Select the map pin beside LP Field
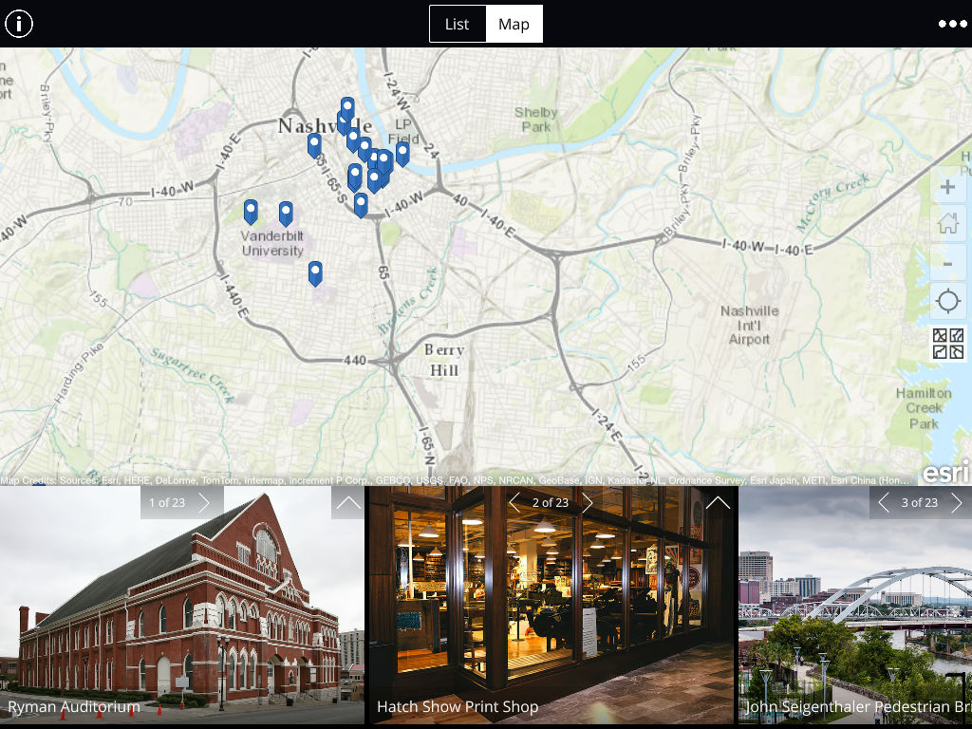Image resolution: width=972 pixels, height=729 pixels. click(x=402, y=154)
